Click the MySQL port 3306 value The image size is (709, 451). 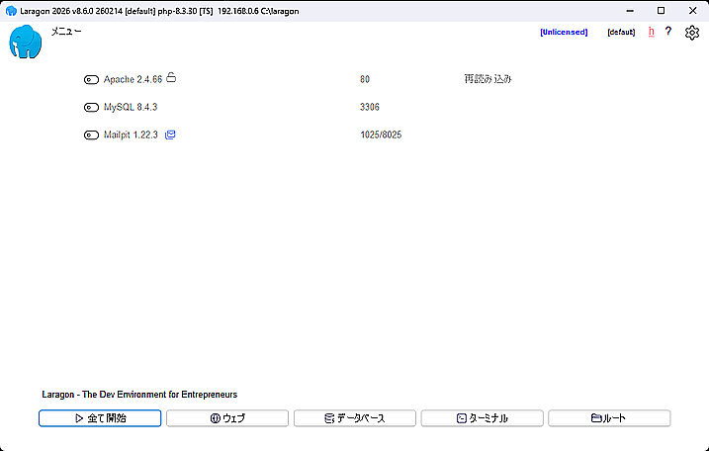point(370,107)
